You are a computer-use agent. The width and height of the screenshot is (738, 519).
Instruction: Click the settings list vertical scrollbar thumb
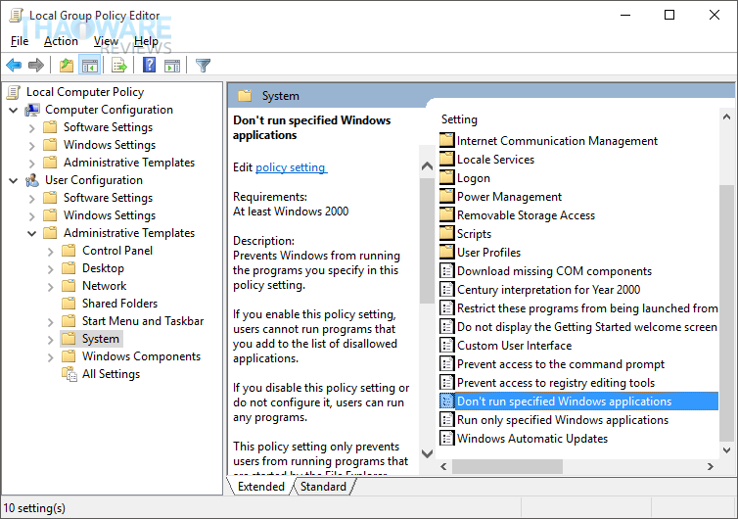[726, 311]
